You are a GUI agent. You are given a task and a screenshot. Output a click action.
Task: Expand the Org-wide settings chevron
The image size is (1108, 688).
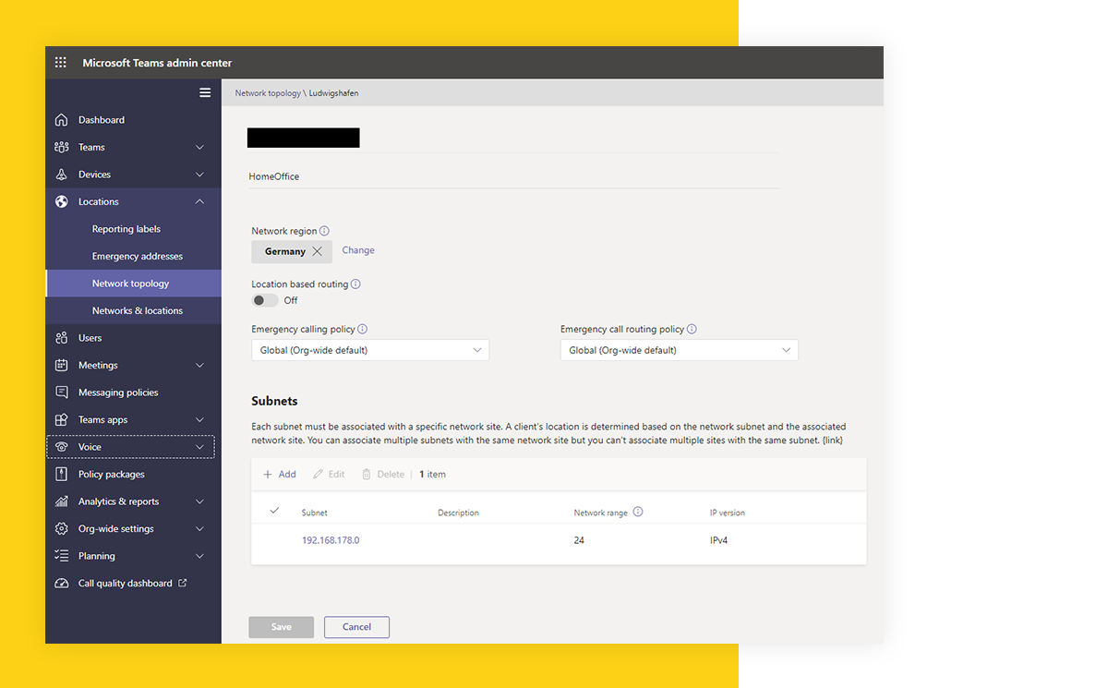point(199,528)
